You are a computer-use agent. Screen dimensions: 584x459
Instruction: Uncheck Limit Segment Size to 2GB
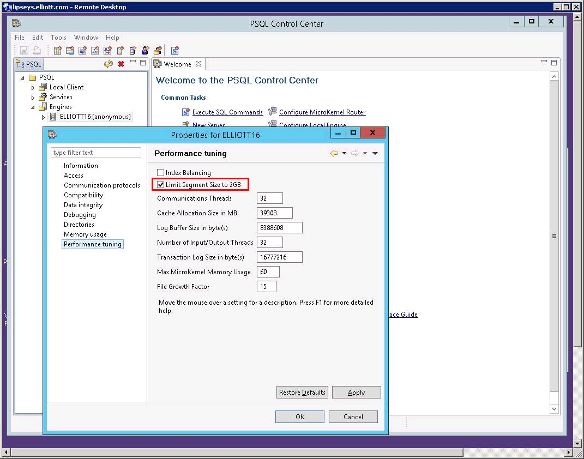point(160,185)
